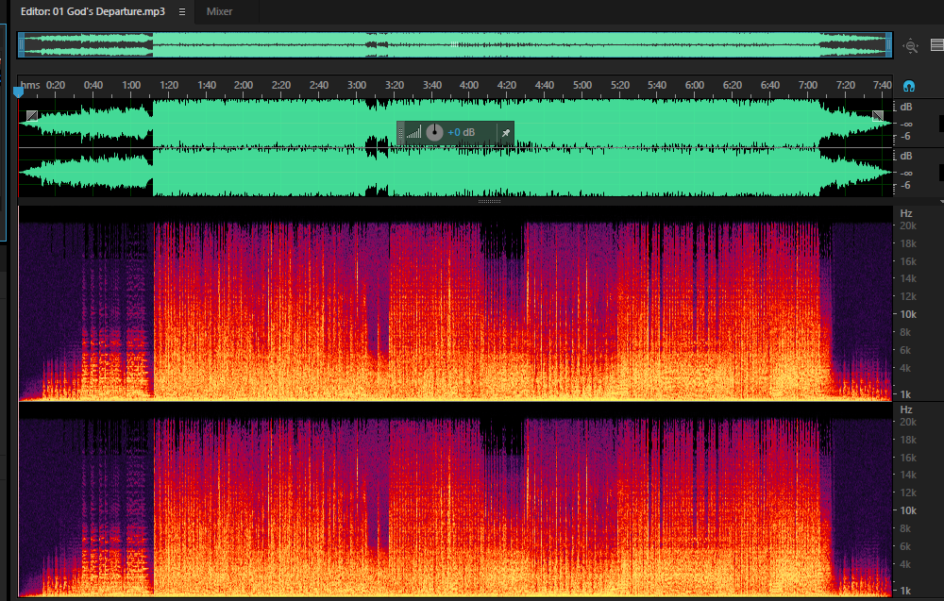944x601 pixels.
Task: Click the 2:20 mark on the timeline ruler
Action: pyautogui.click(x=281, y=86)
